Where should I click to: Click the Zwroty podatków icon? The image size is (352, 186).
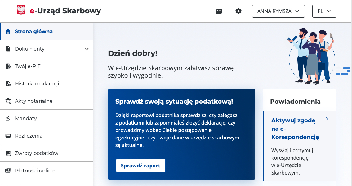(8, 153)
